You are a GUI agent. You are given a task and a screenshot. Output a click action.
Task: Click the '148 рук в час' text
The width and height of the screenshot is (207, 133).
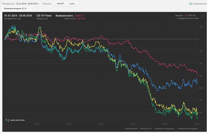tap(42, 19)
